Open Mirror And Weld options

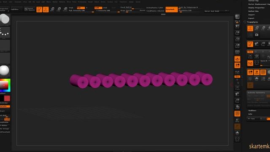pyautogui.click(x=216, y=11)
